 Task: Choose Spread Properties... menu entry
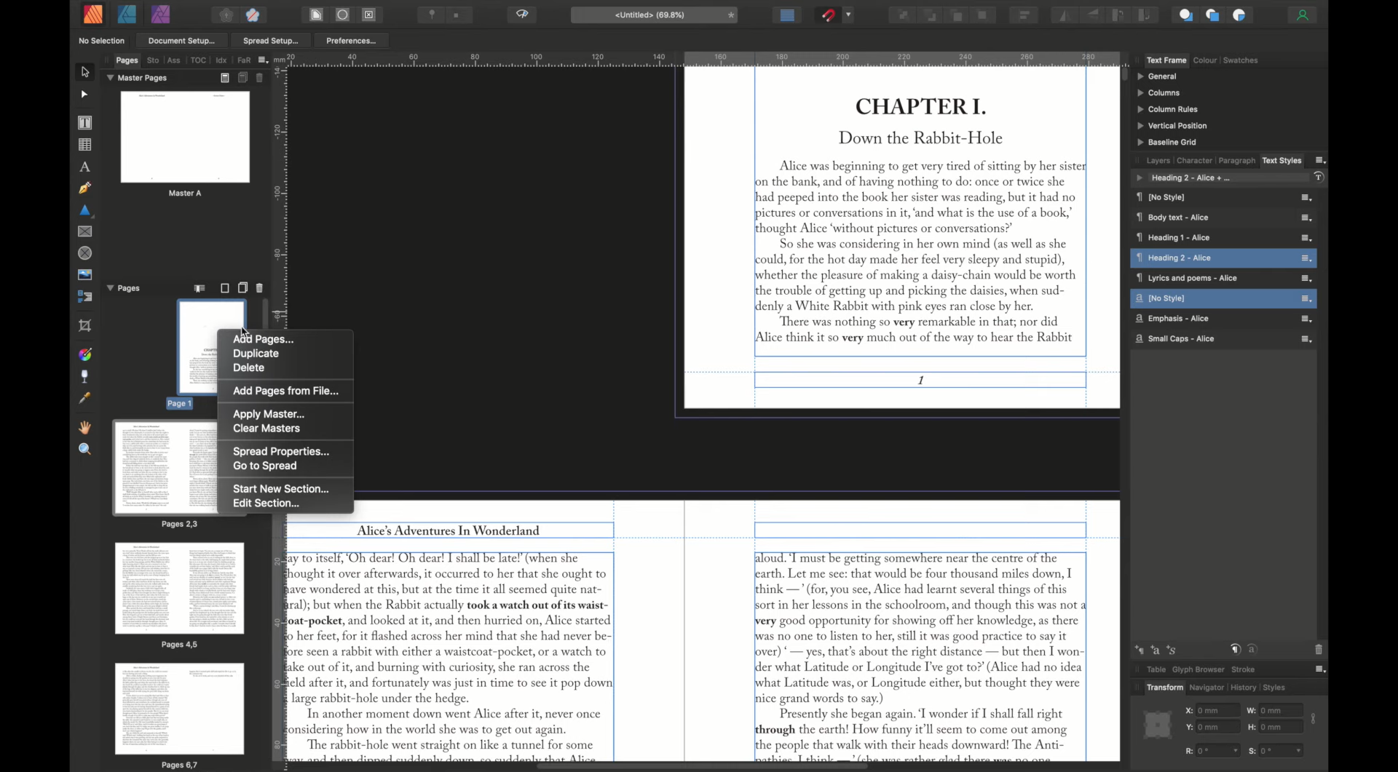(x=281, y=452)
